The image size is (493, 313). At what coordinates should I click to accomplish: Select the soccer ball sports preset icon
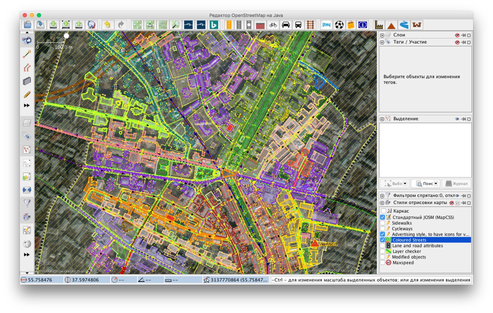[x=339, y=25]
